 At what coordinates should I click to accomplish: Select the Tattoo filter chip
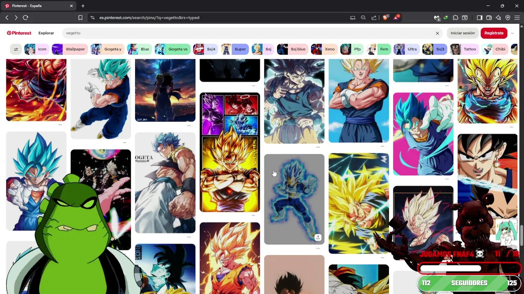coord(464,49)
